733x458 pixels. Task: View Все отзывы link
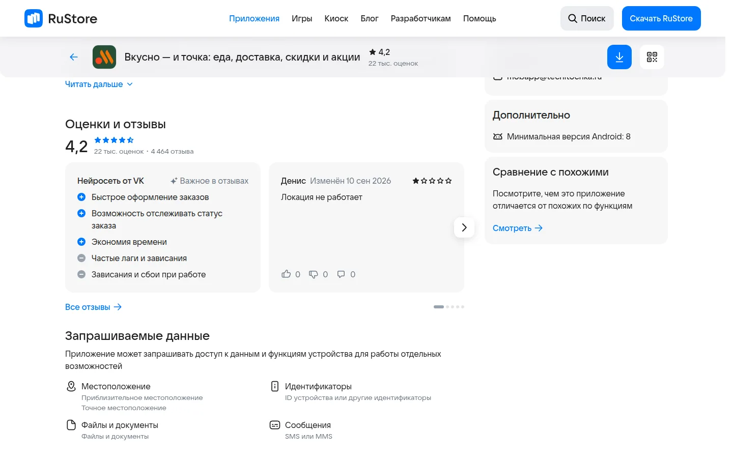point(93,307)
